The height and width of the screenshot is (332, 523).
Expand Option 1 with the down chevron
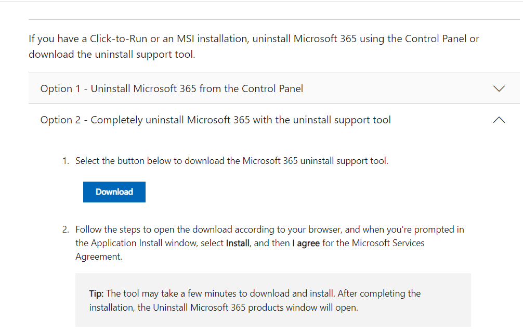pyautogui.click(x=498, y=88)
